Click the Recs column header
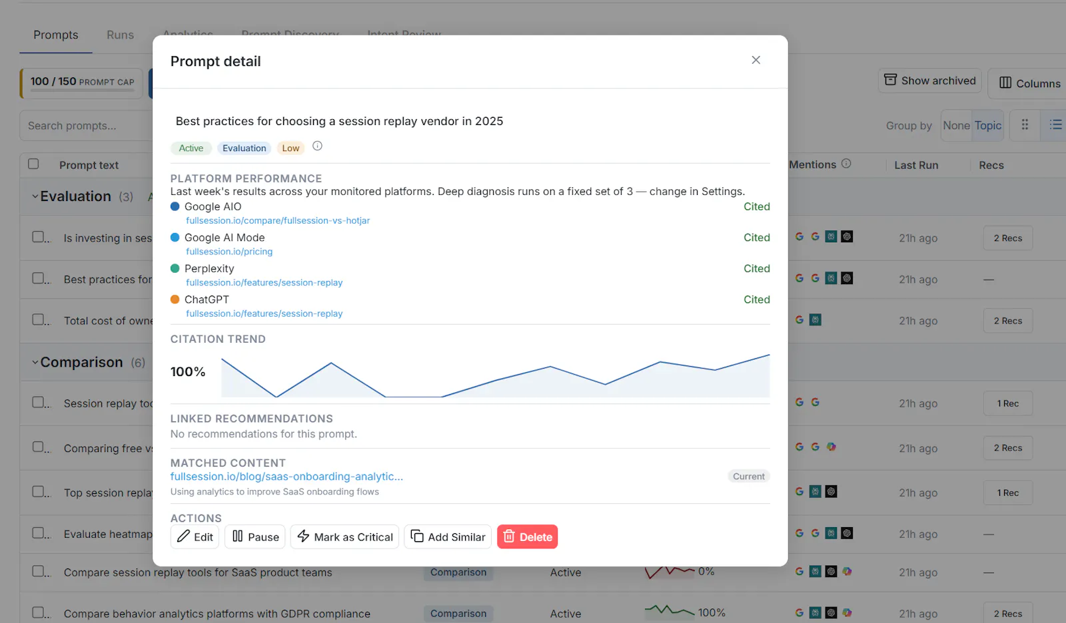Image resolution: width=1066 pixels, height=623 pixels. pyautogui.click(x=991, y=165)
